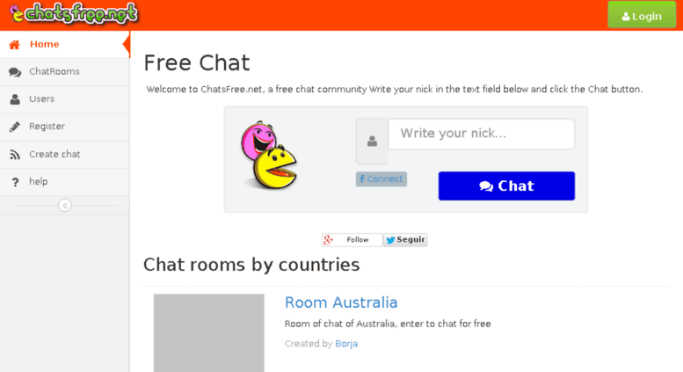Open the Room Australia thumbnail image

point(209,333)
